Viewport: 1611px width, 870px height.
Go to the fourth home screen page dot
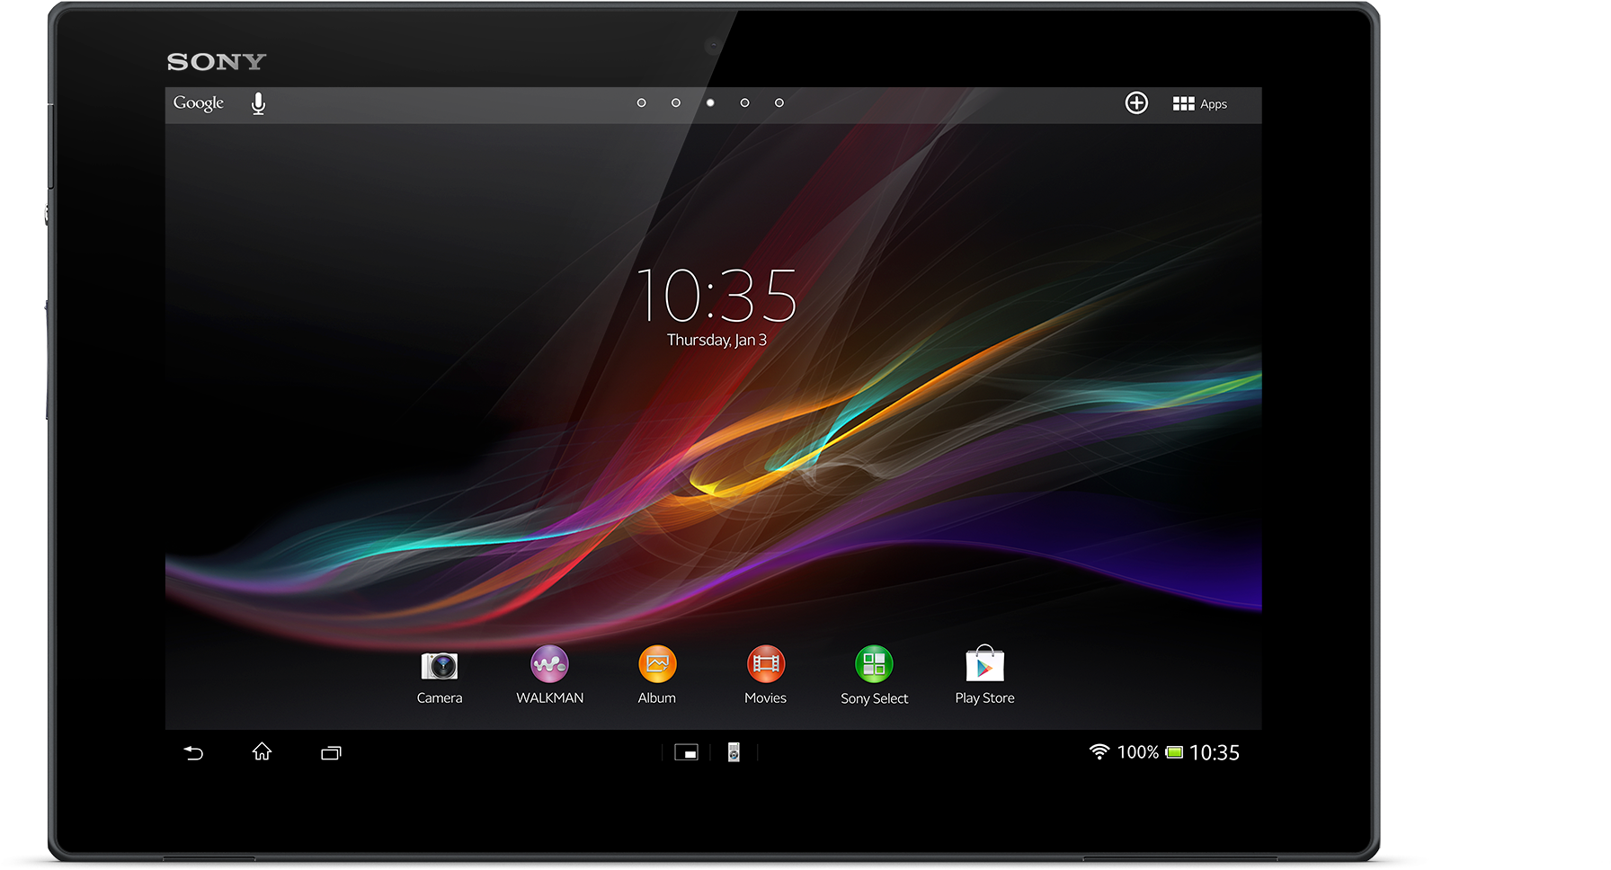pyautogui.click(x=744, y=103)
